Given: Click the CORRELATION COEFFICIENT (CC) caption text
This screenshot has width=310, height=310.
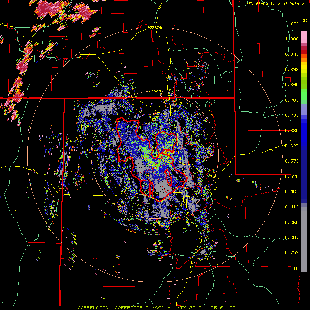Looking at the screenshot, I should (121, 308).
